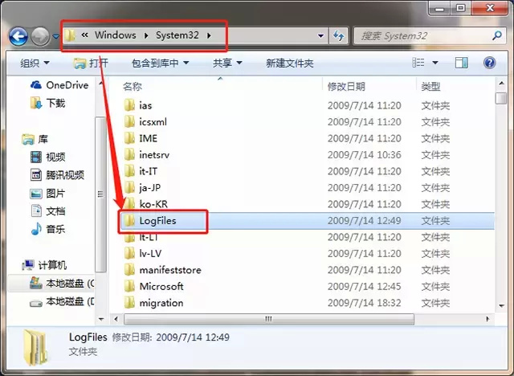Open help with question mark icon
Image resolution: width=514 pixels, height=376 pixels.
click(489, 63)
